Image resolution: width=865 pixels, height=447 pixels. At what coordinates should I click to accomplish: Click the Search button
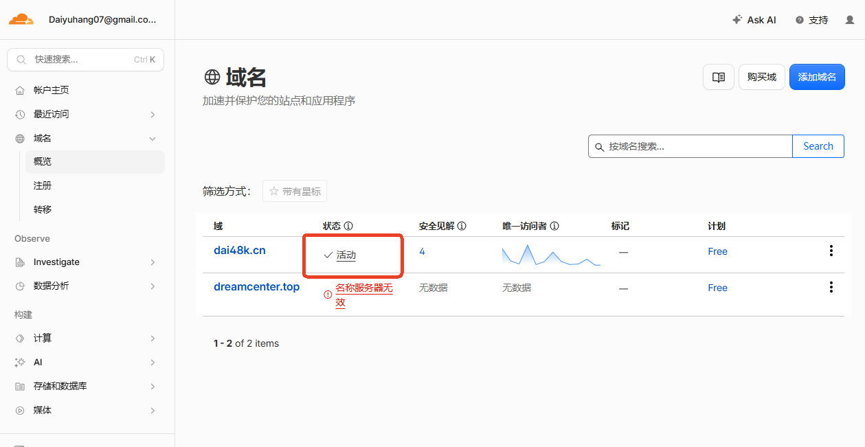tap(818, 146)
